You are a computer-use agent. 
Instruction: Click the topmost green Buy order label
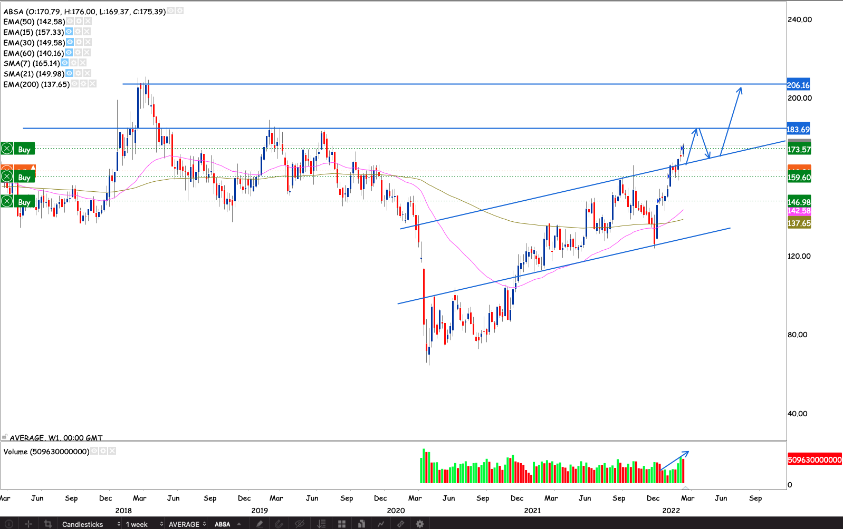[x=24, y=149]
